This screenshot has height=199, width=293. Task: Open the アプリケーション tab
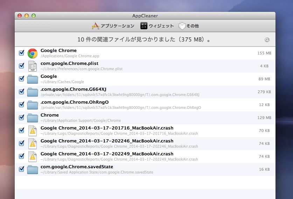click(113, 26)
